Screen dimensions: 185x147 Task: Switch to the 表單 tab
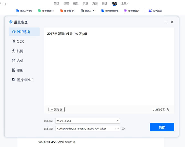click(x=85, y=4)
